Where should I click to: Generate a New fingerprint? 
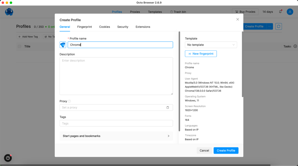click(x=201, y=54)
